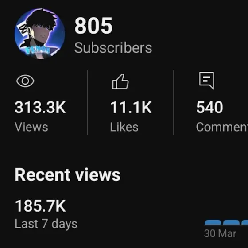Viewport: 248px width, 248px height.
Task: Select the 805 subscriber count
Action: tap(93, 26)
